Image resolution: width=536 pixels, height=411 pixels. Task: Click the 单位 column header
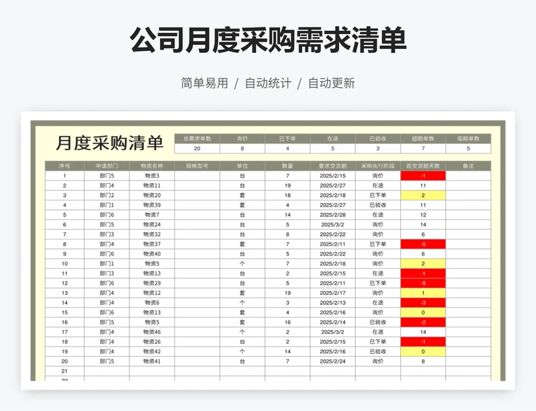tap(243, 166)
